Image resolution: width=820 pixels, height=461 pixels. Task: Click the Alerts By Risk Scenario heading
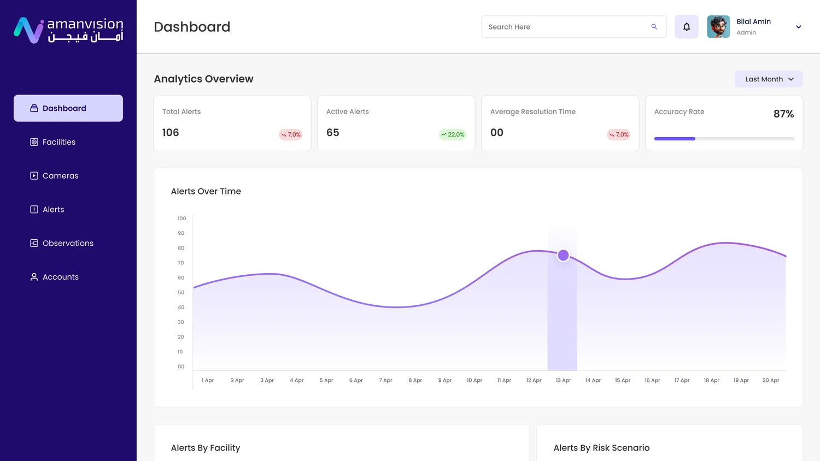pos(601,448)
